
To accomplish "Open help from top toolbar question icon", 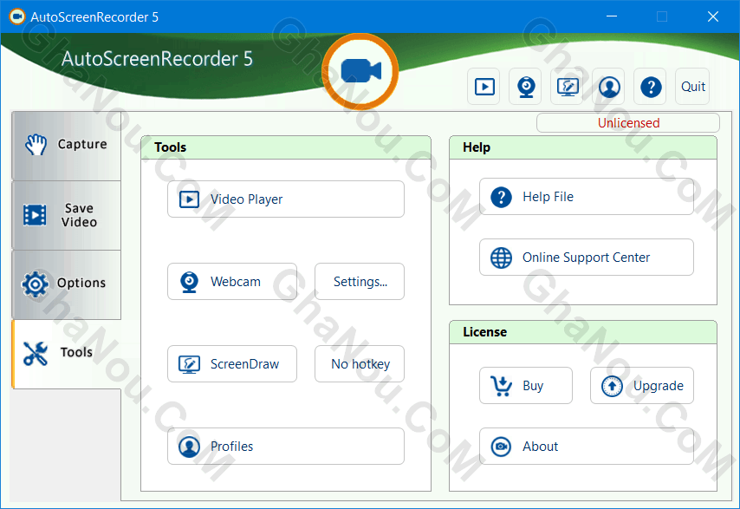I will 651,87.
